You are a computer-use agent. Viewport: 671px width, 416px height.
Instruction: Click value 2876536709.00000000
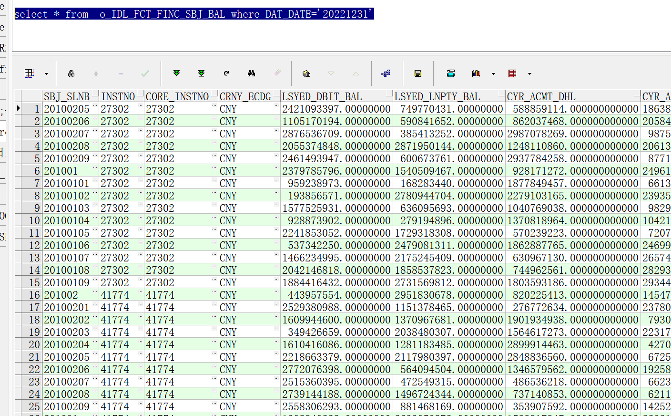coord(336,134)
